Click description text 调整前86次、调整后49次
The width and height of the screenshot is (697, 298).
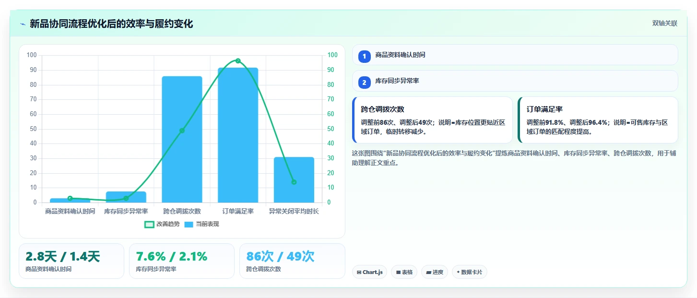point(397,122)
